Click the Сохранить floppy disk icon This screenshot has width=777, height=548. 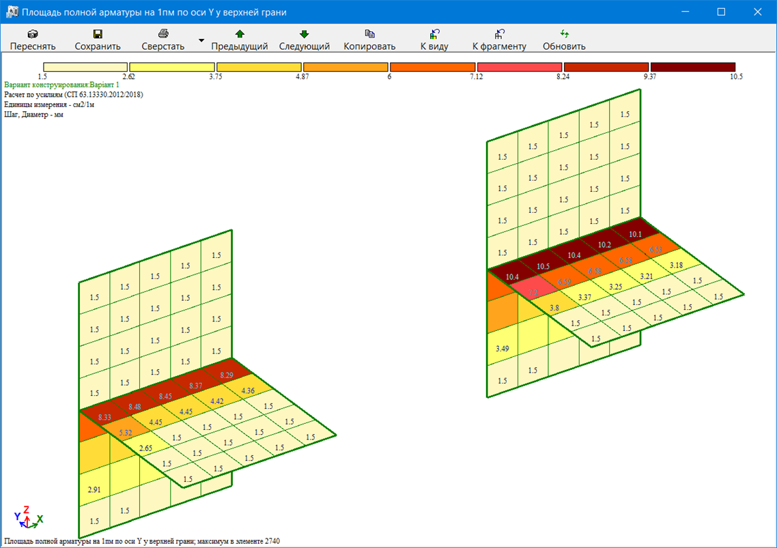point(98,33)
